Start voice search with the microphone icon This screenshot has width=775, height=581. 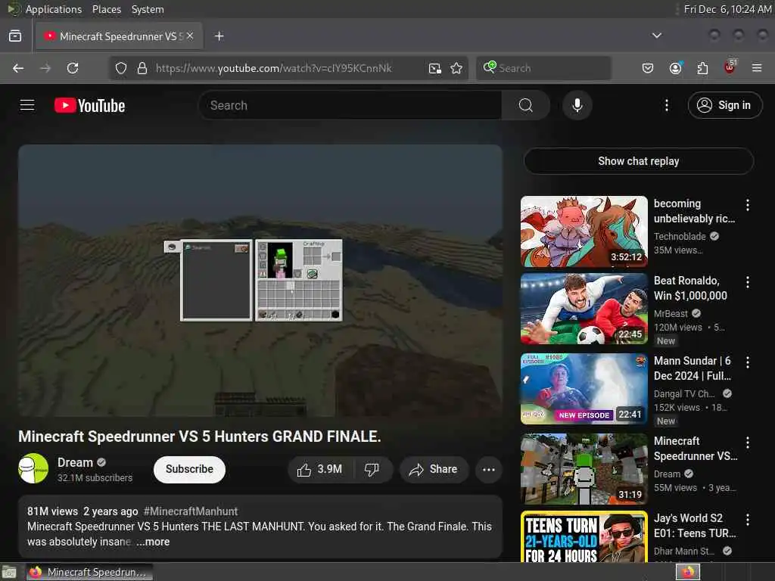pos(577,105)
